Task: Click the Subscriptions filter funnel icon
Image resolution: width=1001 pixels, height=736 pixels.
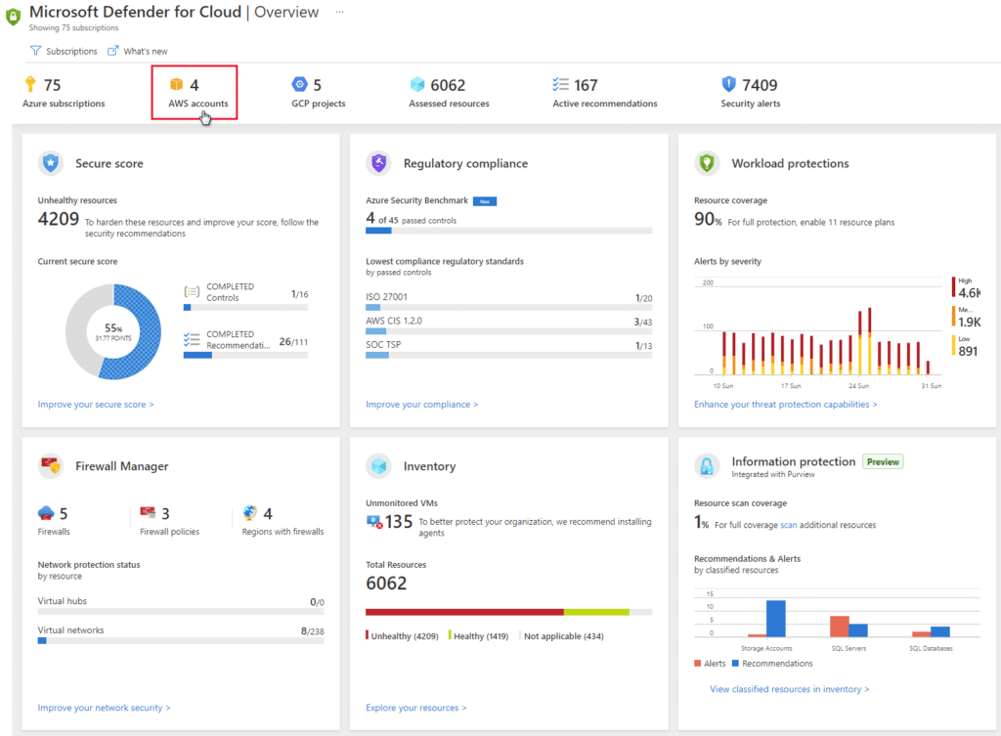Action: tap(36, 51)
